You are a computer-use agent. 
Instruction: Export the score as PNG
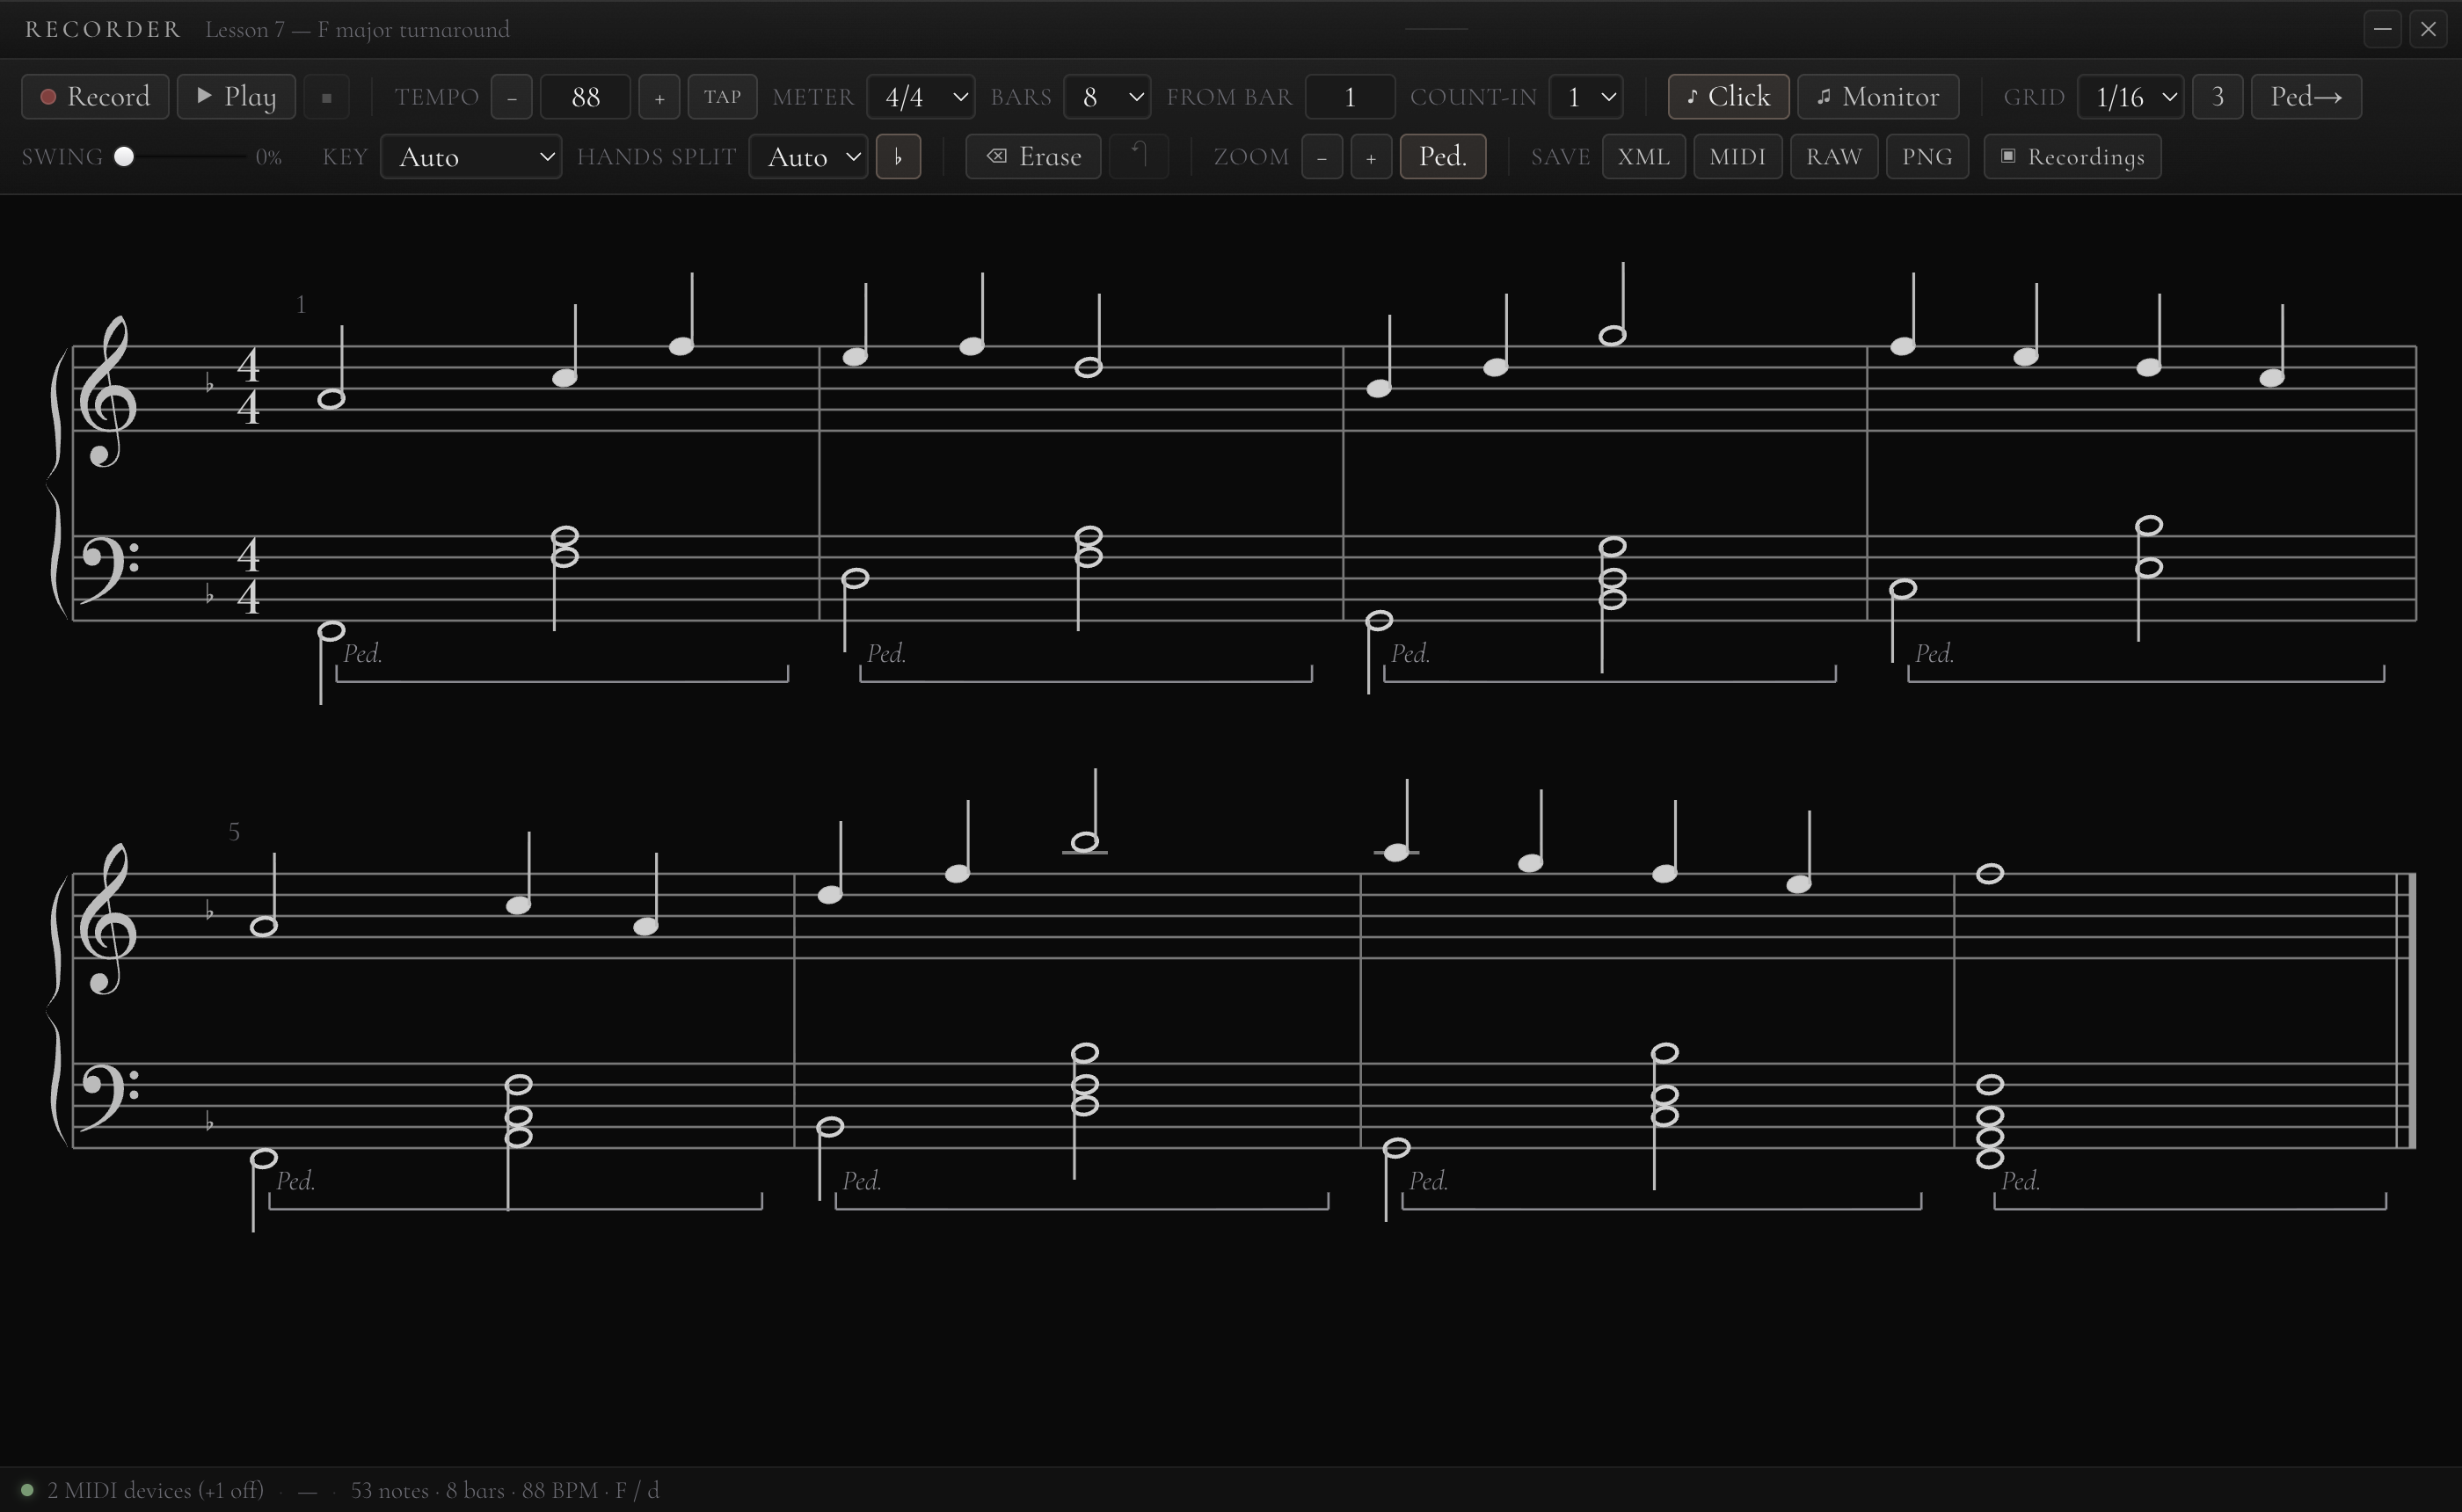pos(1927,157)
